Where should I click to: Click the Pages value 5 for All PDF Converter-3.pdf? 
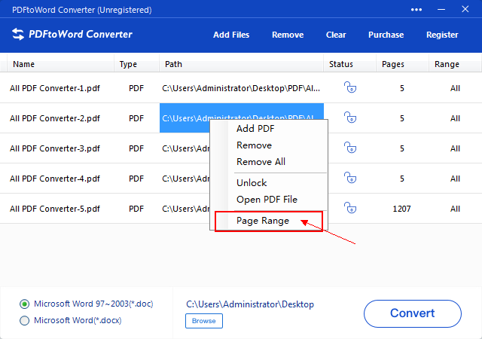[401, 149]
